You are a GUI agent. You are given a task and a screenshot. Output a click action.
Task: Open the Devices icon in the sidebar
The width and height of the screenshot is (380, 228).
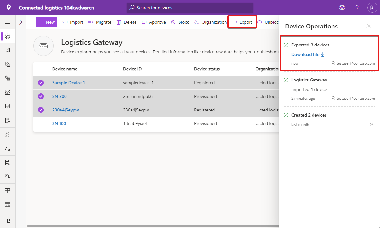click(8, 36)
